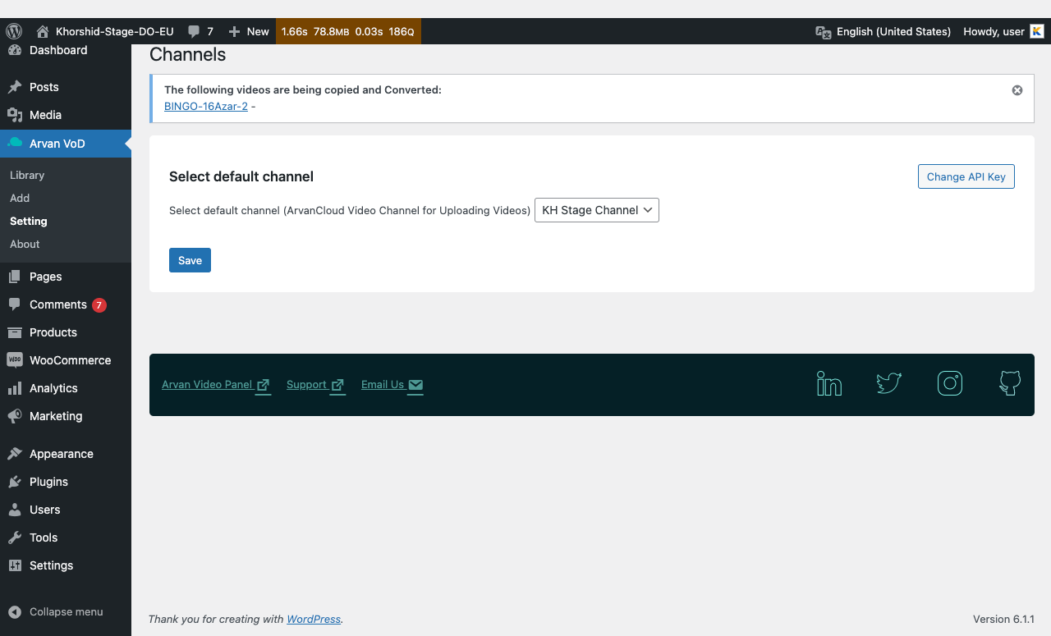Open the Products menu
The image size is (1051, 636).
66,332
